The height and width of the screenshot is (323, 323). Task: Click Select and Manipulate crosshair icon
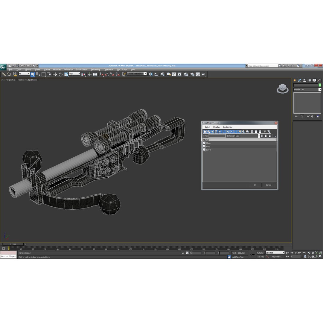pyautogui.click(x=90, y=74)
